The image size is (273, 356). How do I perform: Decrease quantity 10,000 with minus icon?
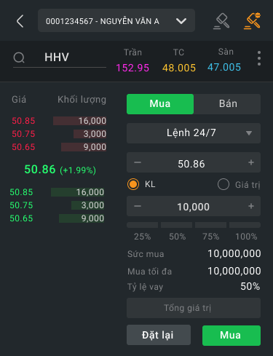click(x=138, y=206)
